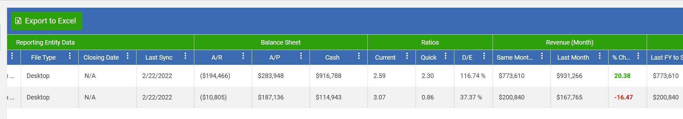Image resolution: width=683 pixels, height=119 pixels.
Task: Click the red -16.47 percent change value
Action: [x=624, y=97]
